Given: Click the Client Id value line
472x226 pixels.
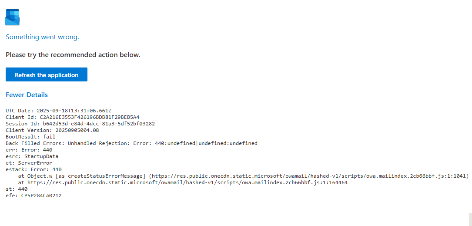Looking at the screenshot, I should pyautogui.click(x=73, y=117).
